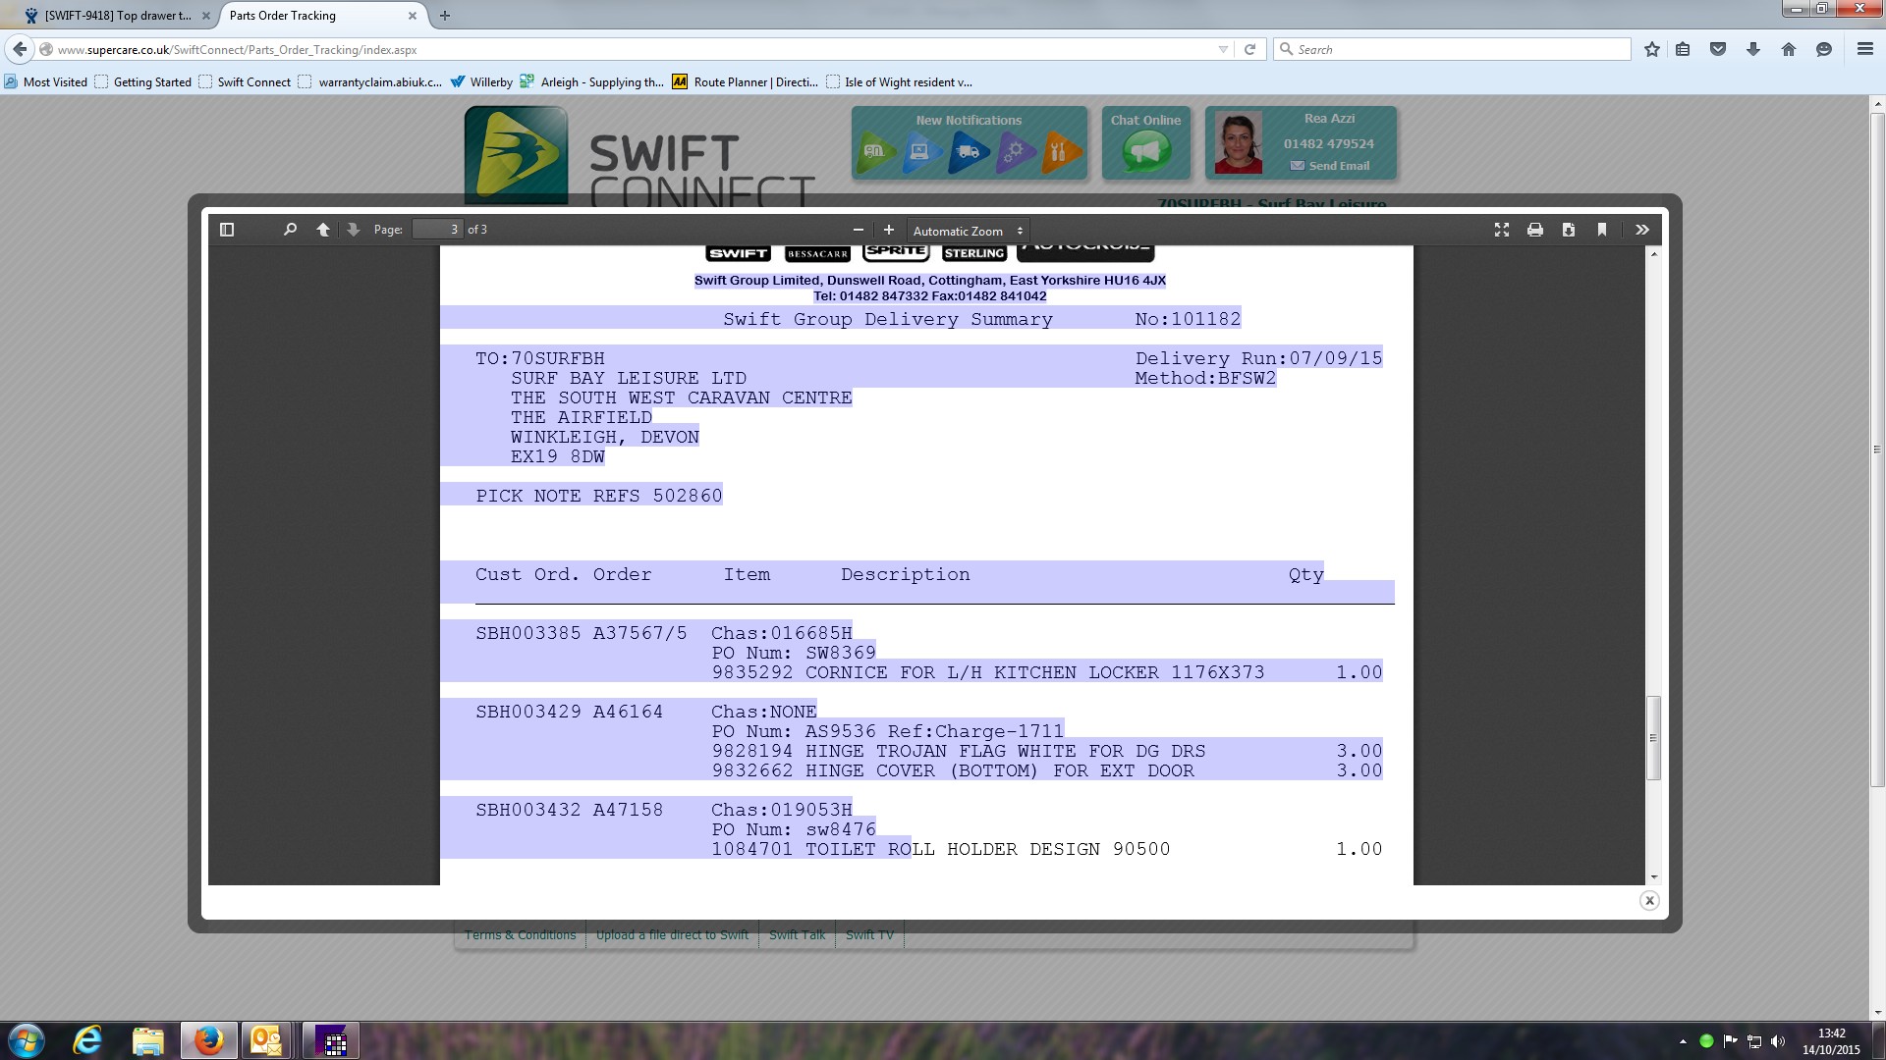The width and height of the screenshot is (1886, 1060).
Task: Expand the URL history dropdown arrow
Action: pos(1222,50)
